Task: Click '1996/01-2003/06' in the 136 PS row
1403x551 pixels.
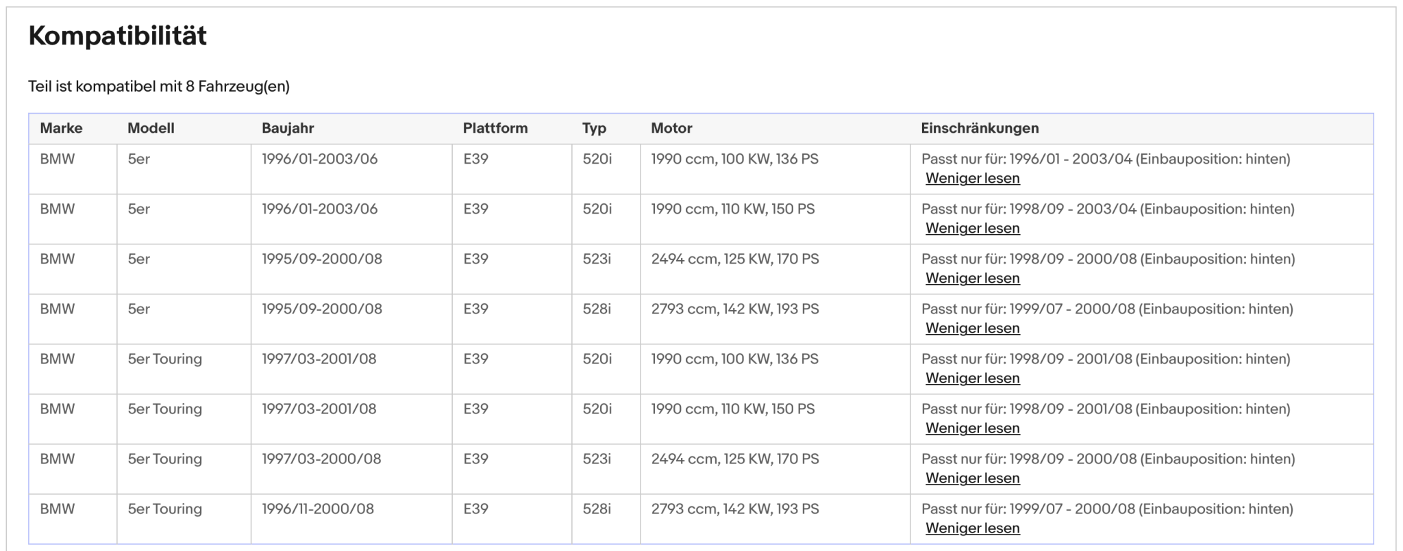Action: click(320, 159)
